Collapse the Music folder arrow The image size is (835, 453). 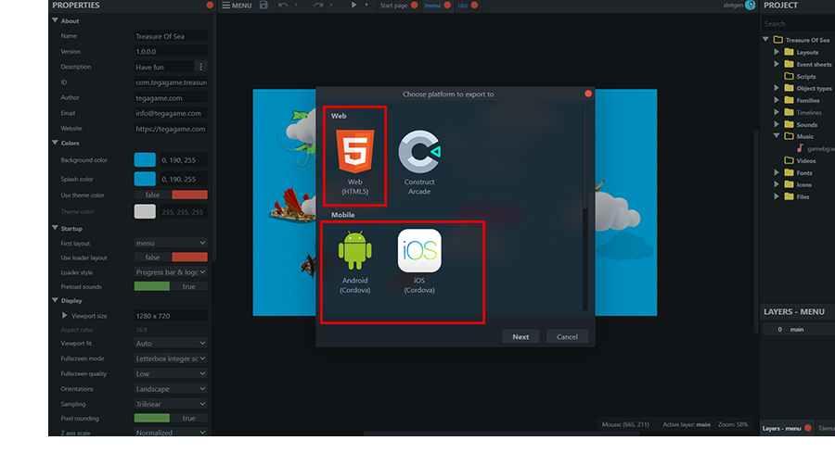tap(777, 135)
